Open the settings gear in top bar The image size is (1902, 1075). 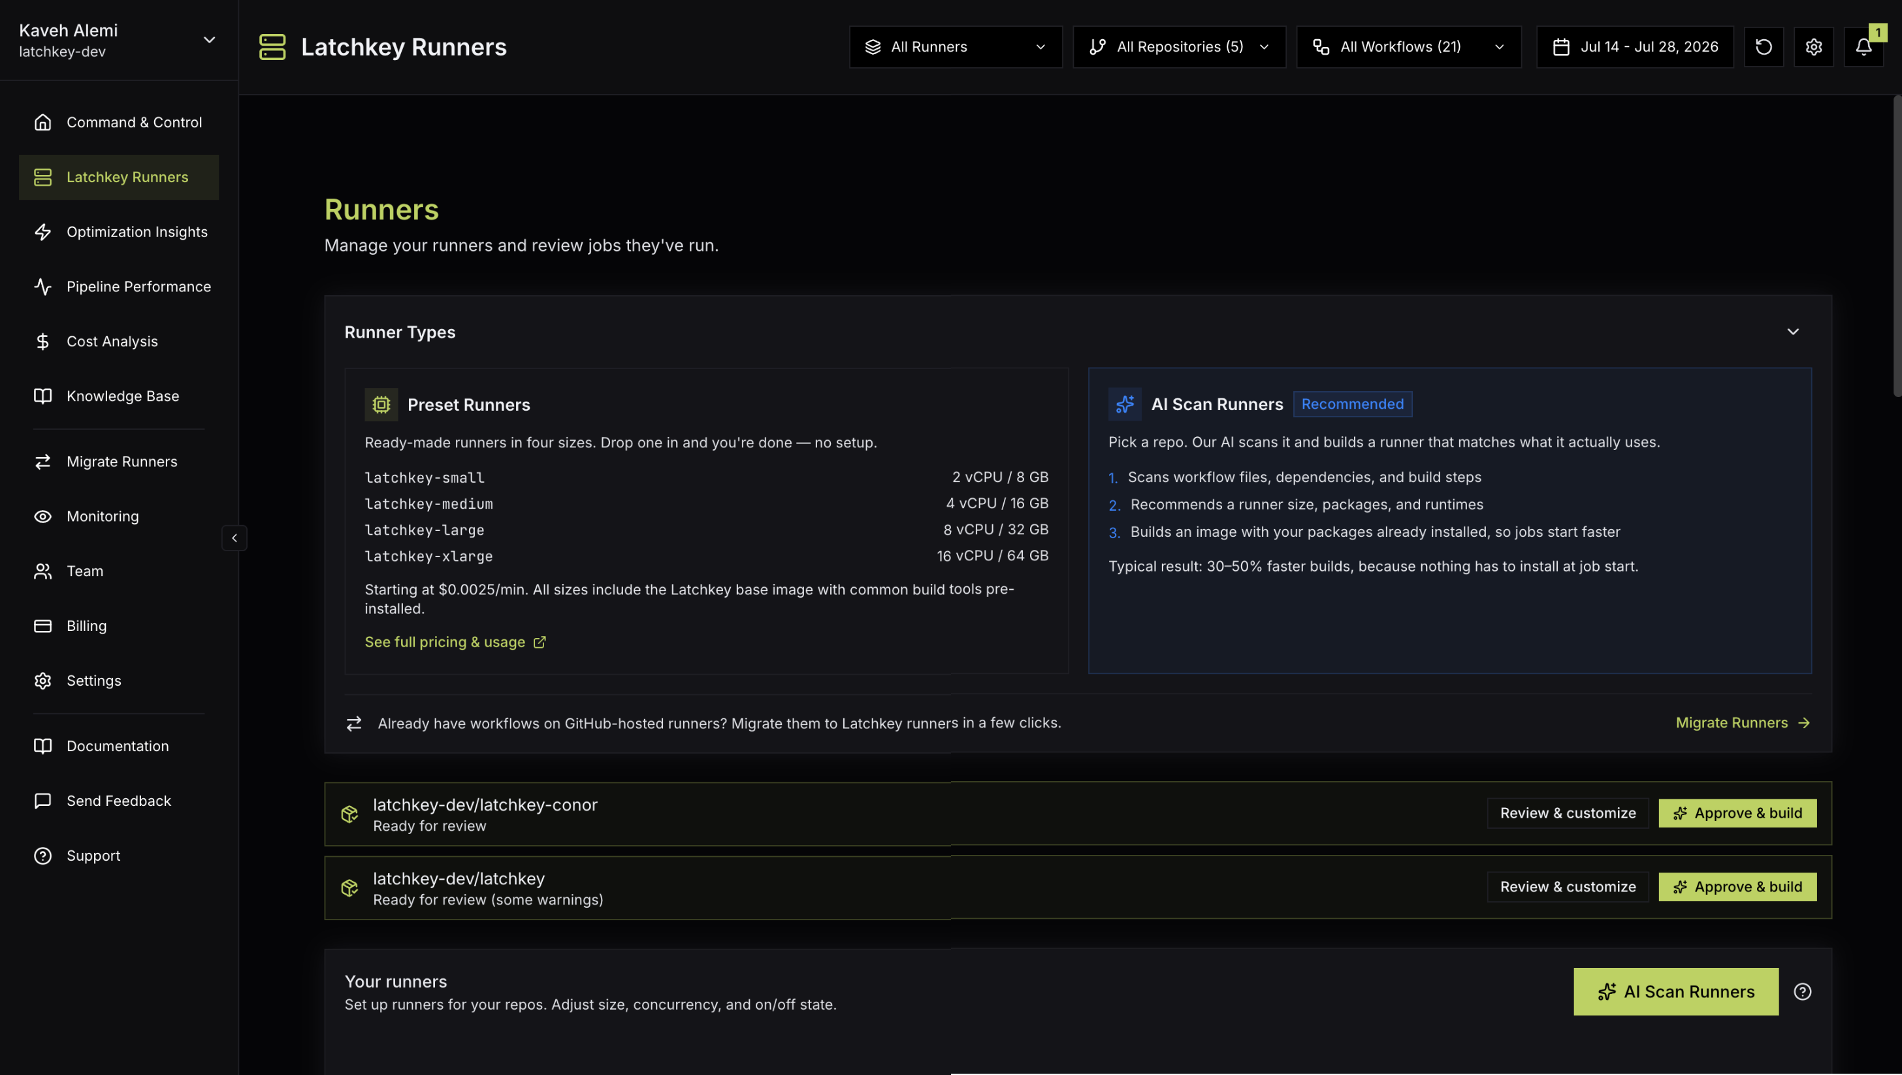(x=1813, y=46)
